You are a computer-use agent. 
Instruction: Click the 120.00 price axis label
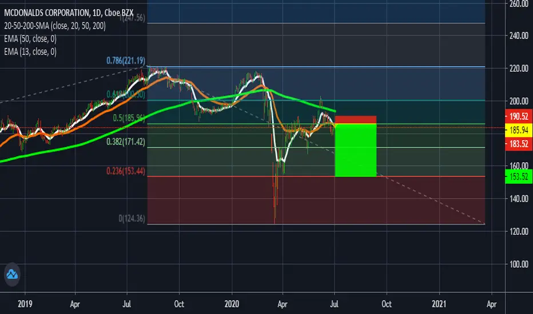(x=519, y=231)
